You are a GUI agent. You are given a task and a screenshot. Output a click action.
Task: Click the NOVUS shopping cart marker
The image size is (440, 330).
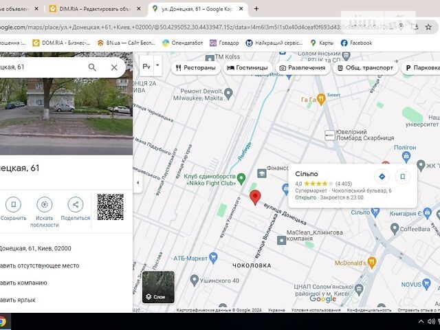[x=426, y=284]
